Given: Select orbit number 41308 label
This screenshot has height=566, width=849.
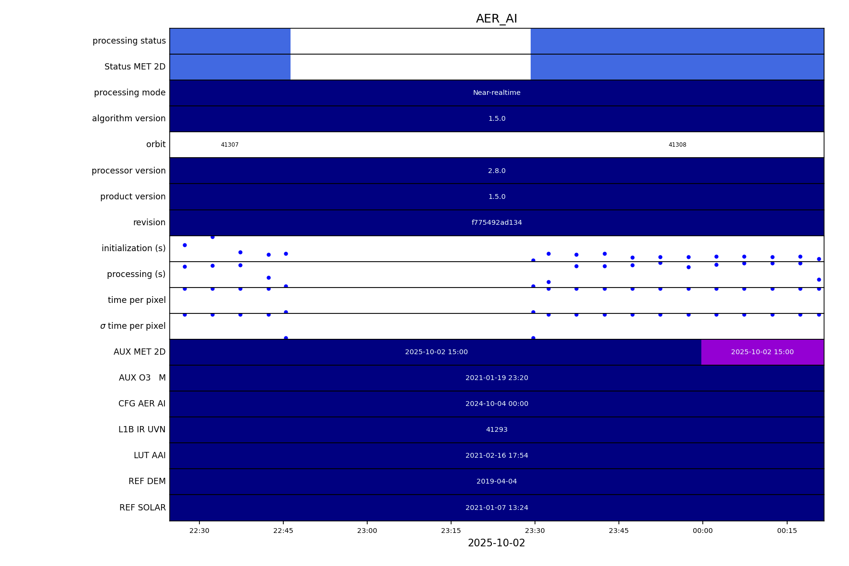Looking at the screenshot, I should [x=677, y=145].
